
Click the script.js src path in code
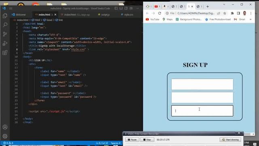click(56, 112)
